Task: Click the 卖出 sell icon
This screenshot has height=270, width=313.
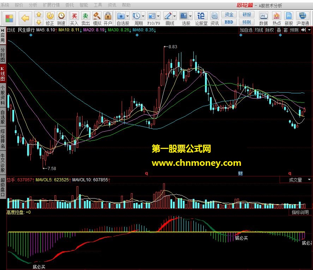Action: (x=85, y=19)
